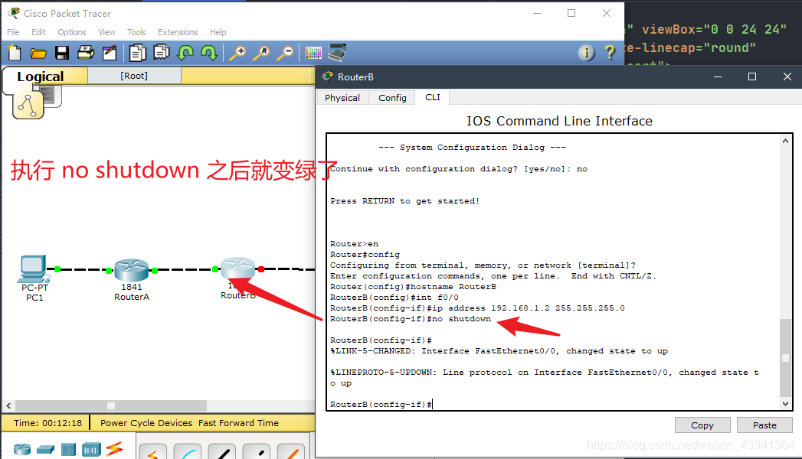802x459 pixels.
Task: Pick the automatic connection type
Action: click(x=152, y=451)
